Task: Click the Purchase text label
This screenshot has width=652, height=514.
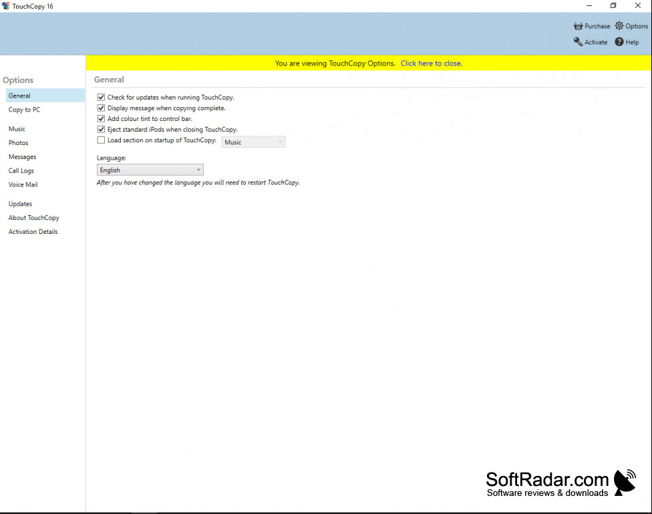Action: (597, 26)
